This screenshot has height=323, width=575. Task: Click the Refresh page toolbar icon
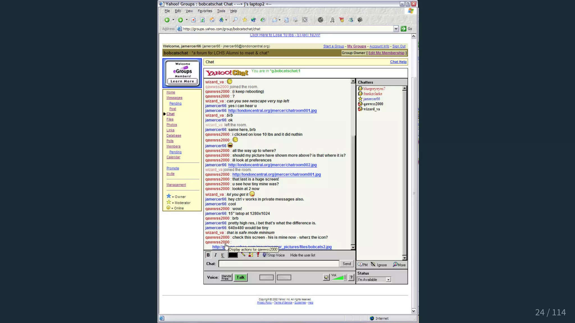(202, 20)
